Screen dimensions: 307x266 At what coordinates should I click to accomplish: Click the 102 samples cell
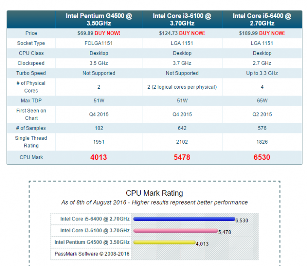(x=99, y=128)
